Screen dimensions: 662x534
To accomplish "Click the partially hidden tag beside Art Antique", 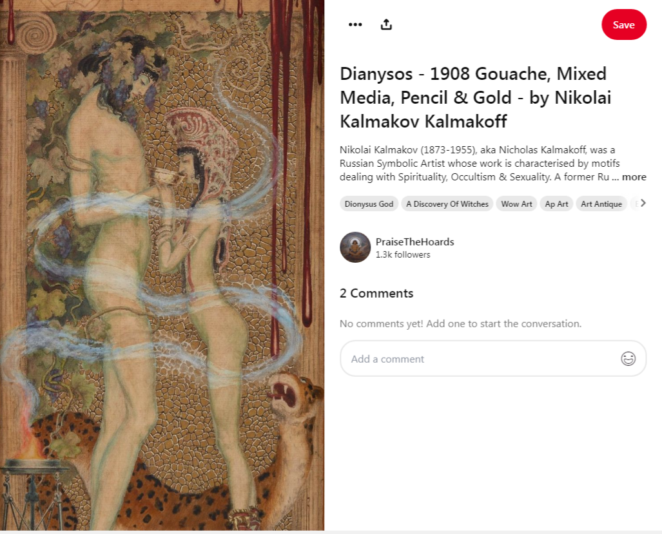I will [x=634, y=204].
